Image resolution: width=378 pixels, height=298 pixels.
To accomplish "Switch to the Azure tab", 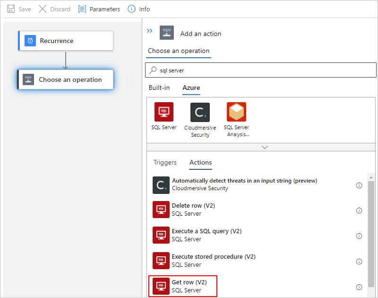I will point(191,88).
